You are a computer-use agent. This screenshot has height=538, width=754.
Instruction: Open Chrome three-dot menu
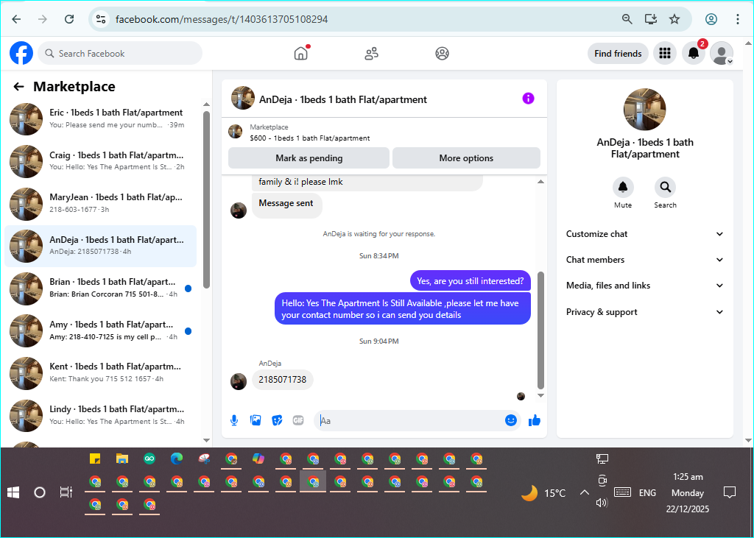click(x=737, y=19)
